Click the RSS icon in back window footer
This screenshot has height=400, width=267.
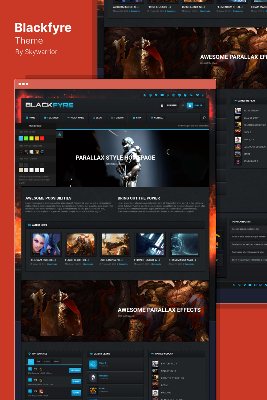click(x=234, y=285)
